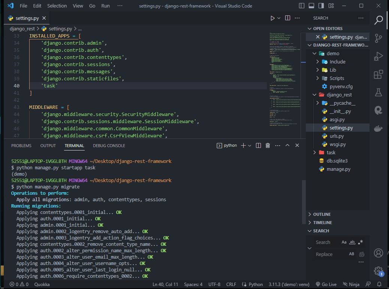Open notifications bell in status bar
This screenshot has height=289, width=389.
(379, 284)
